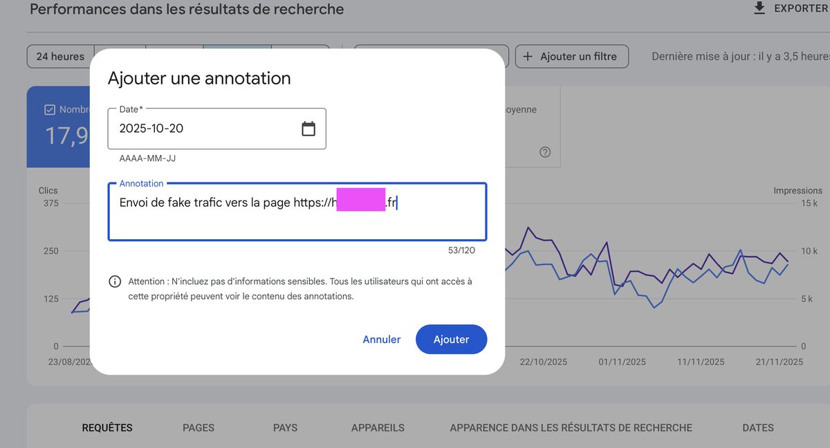
Task: Click the EXPORTER button label
Action: pyautogui.click(x=801, y=8)
